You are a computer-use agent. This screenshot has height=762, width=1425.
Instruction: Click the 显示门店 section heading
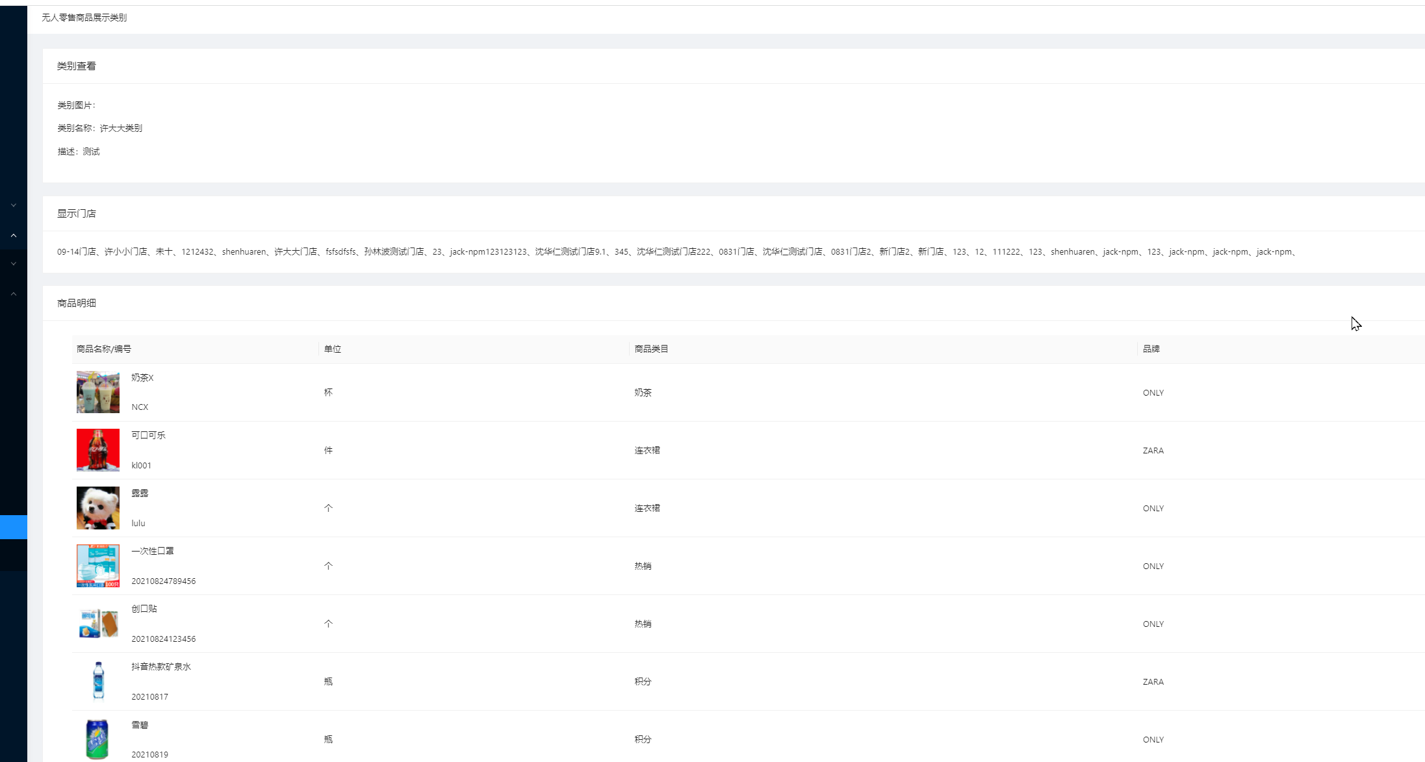tap(77, 213)
